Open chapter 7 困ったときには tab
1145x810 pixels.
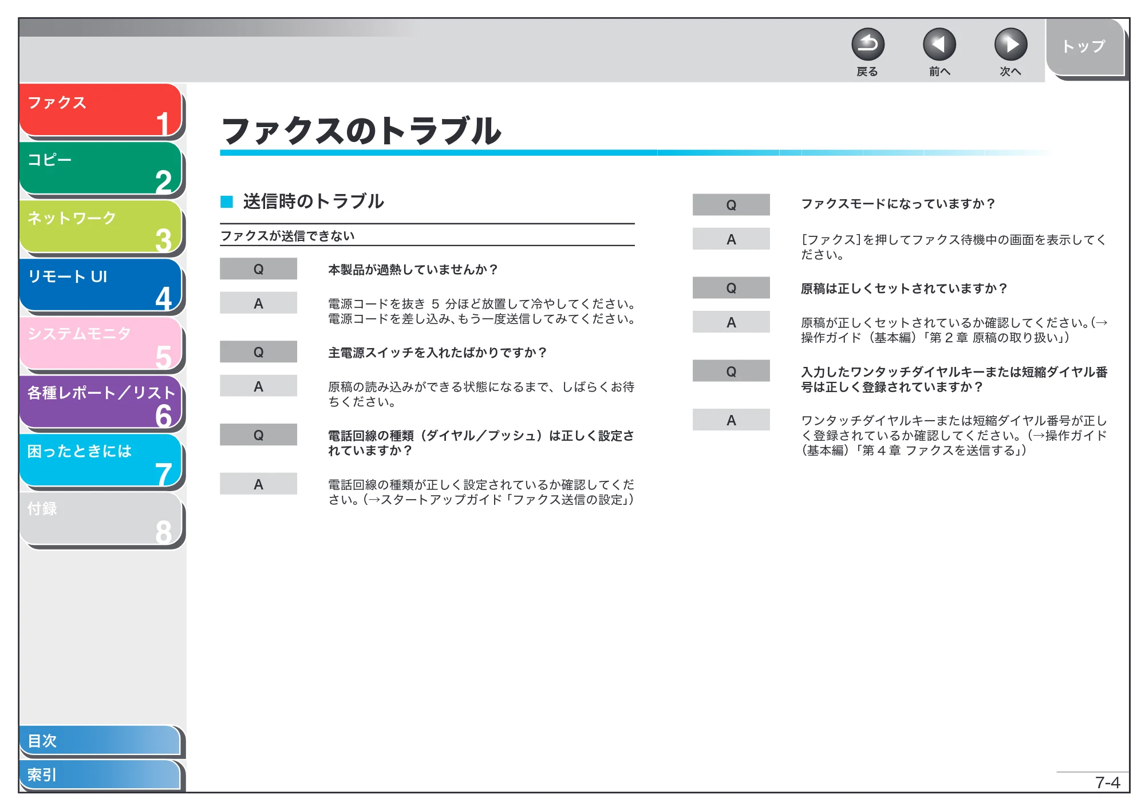coord(100,460)
